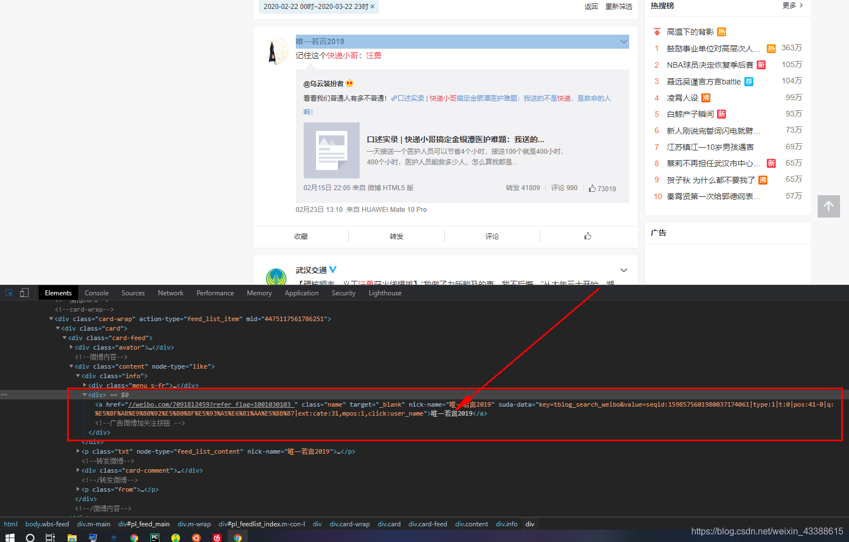This screenshot has height=542, width=849.
Task: Open the QQ Music icon in the taskbar
Action: (x=176, y=538)
